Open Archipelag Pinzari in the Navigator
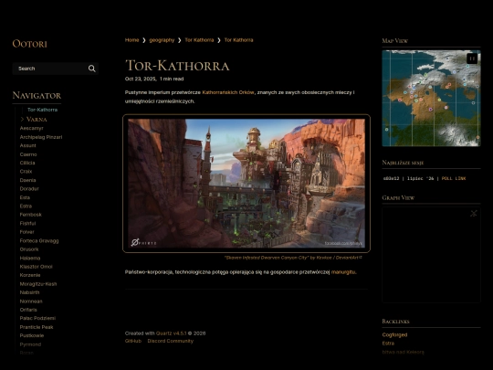 point(41,137)
